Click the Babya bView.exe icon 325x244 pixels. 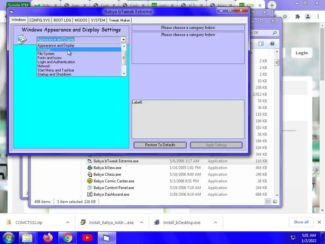tap(90, 168)
